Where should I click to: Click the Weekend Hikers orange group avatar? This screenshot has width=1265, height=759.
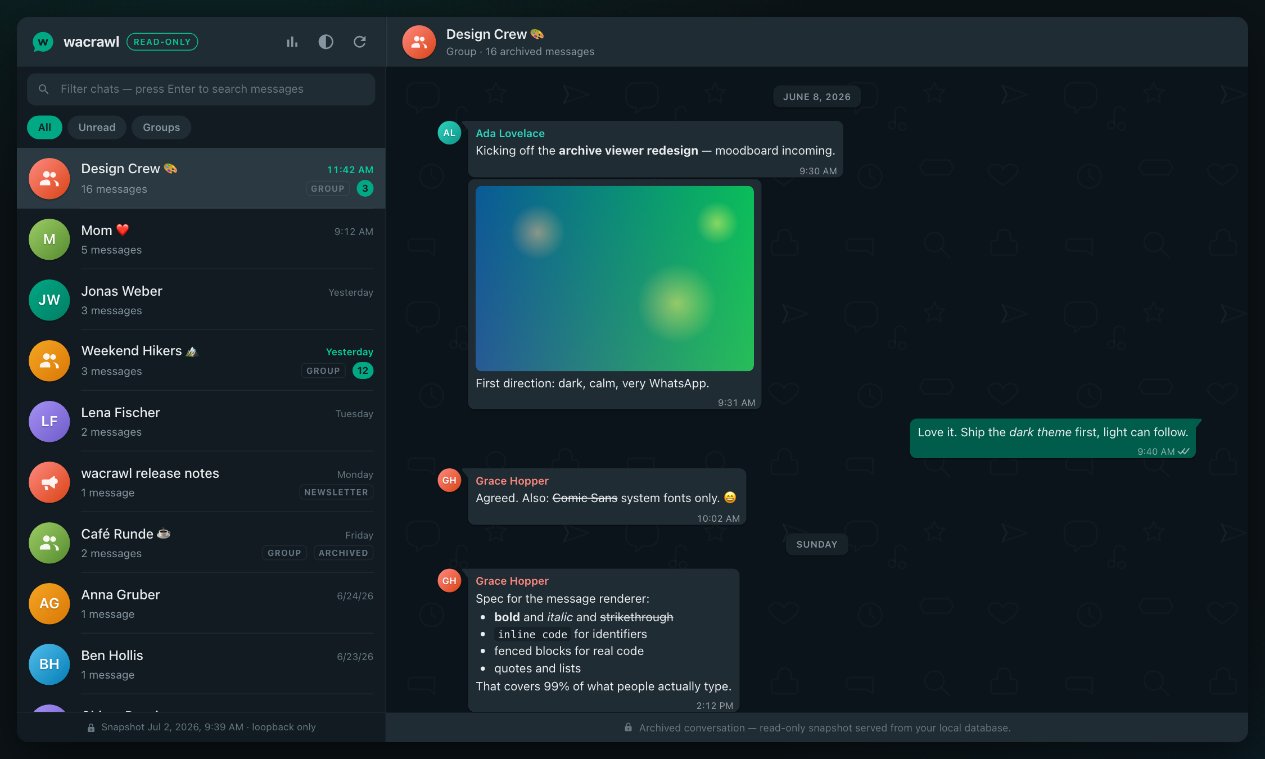coord(49,361)
